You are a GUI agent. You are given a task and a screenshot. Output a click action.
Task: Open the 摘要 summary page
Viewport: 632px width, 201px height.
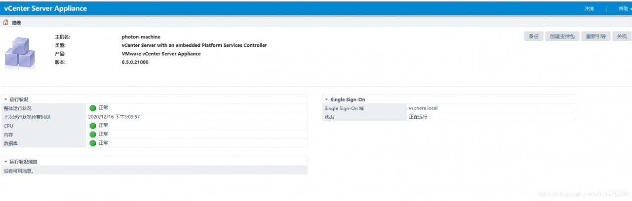click(17, 23)
